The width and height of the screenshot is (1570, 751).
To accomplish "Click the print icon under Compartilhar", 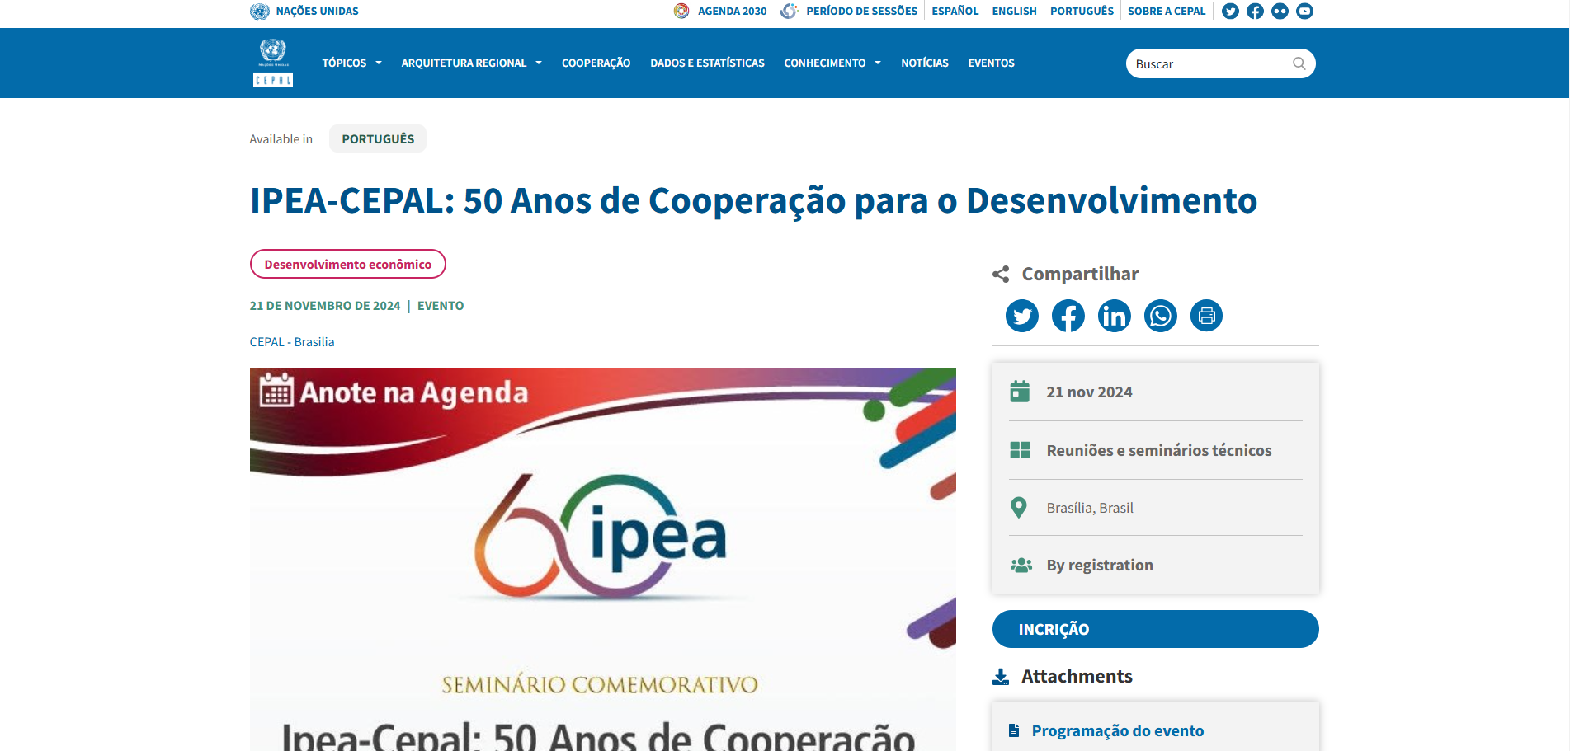I will click(1207, 316).
